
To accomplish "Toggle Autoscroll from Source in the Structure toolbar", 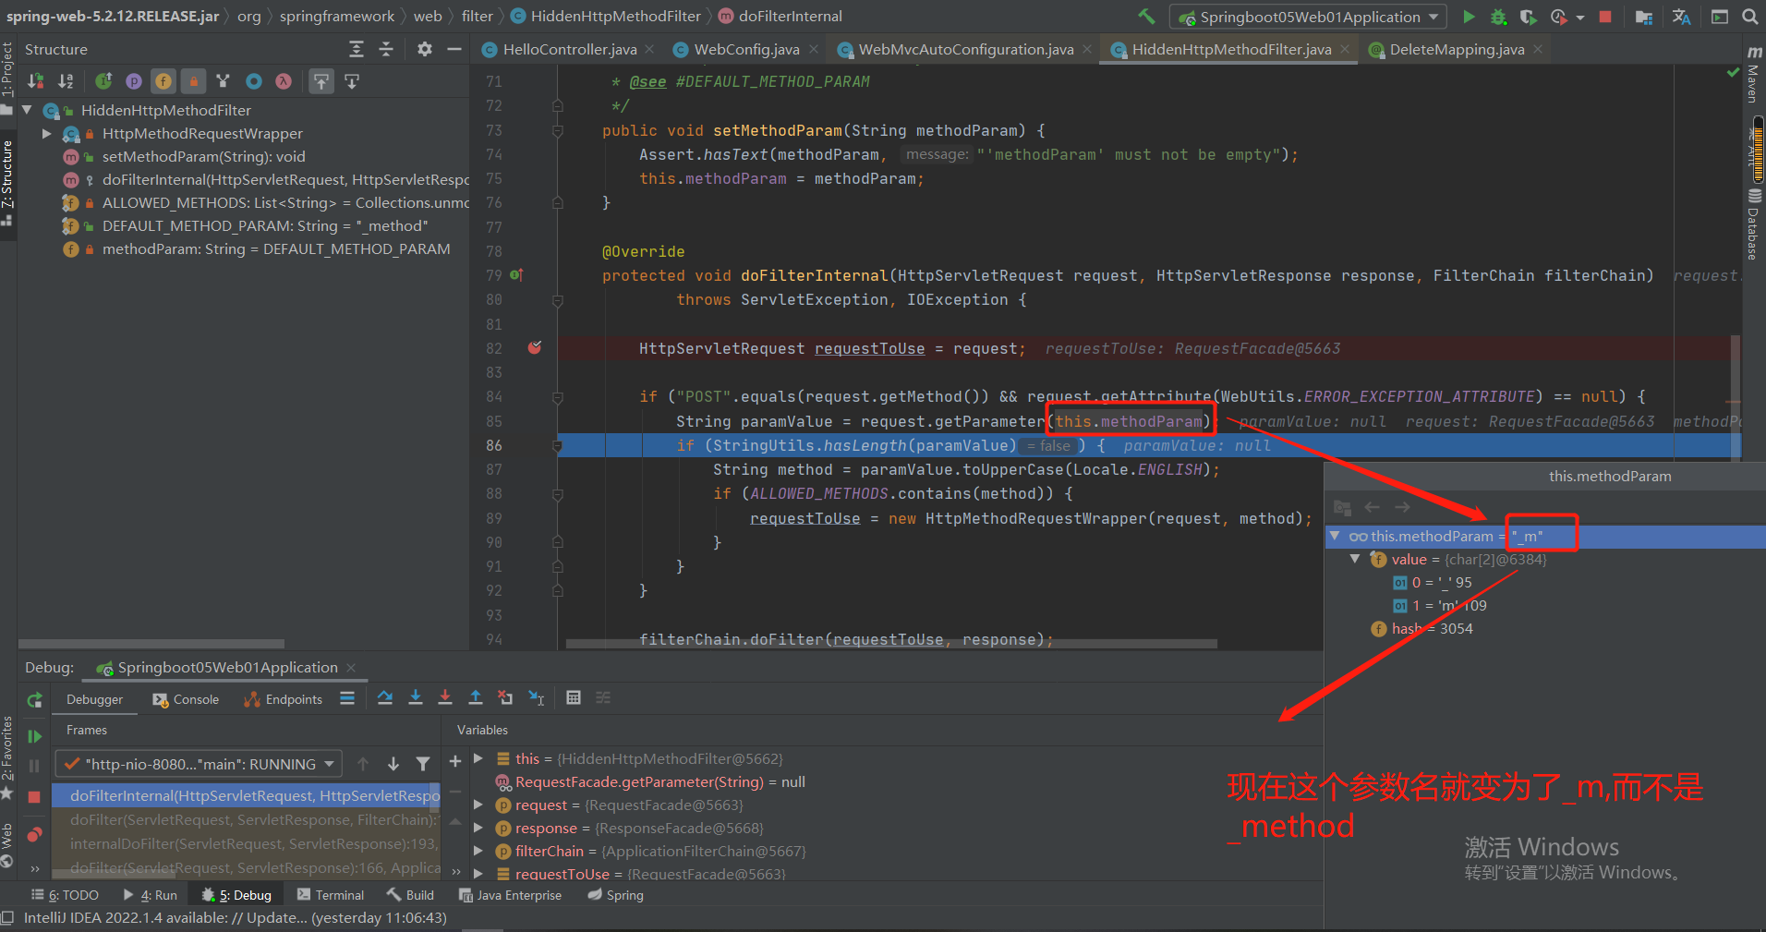I will (352, 81).
